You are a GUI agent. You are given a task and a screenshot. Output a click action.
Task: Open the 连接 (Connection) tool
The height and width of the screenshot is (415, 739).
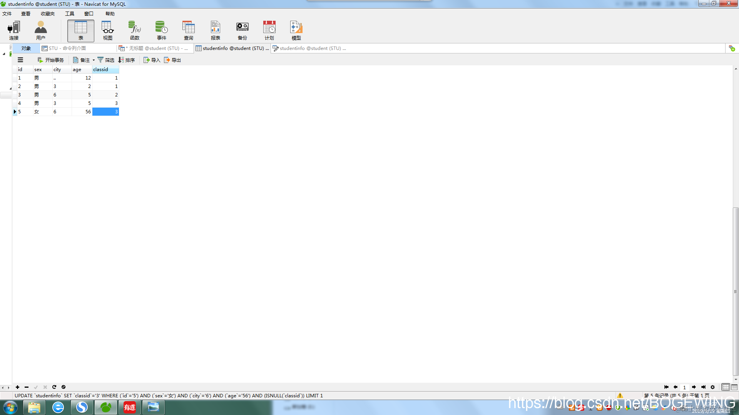(x=14, y=31)
